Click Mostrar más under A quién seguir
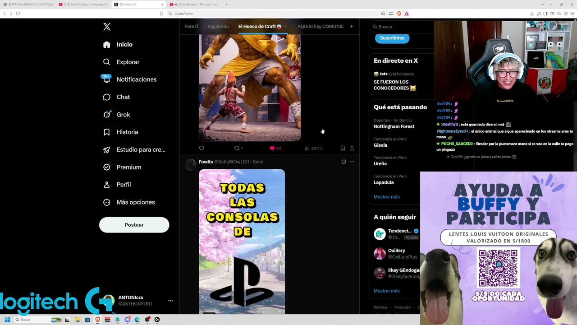 pos(387,291)
